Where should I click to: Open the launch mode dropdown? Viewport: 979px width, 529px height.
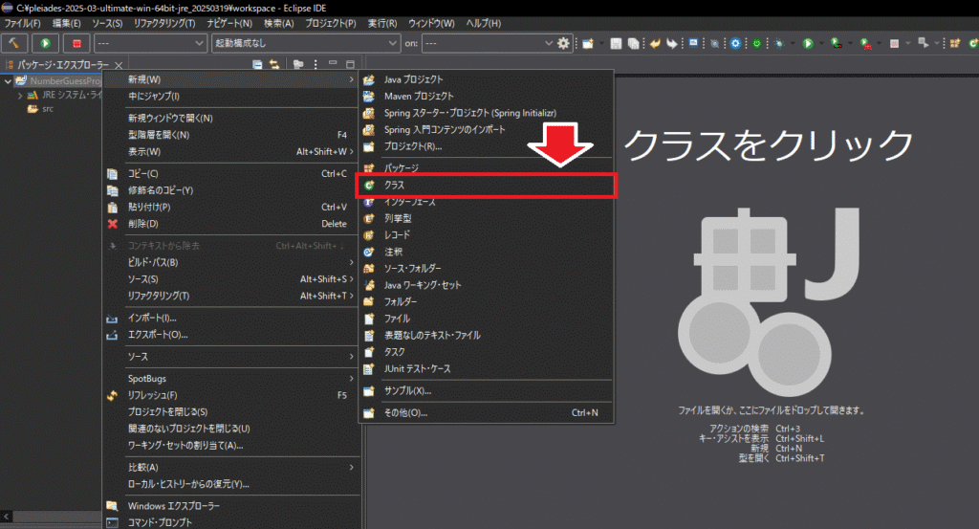click(150, 43)
